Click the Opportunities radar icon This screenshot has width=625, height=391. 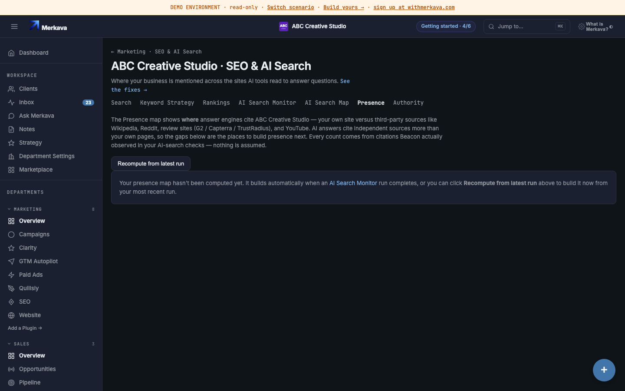(11, 369)
